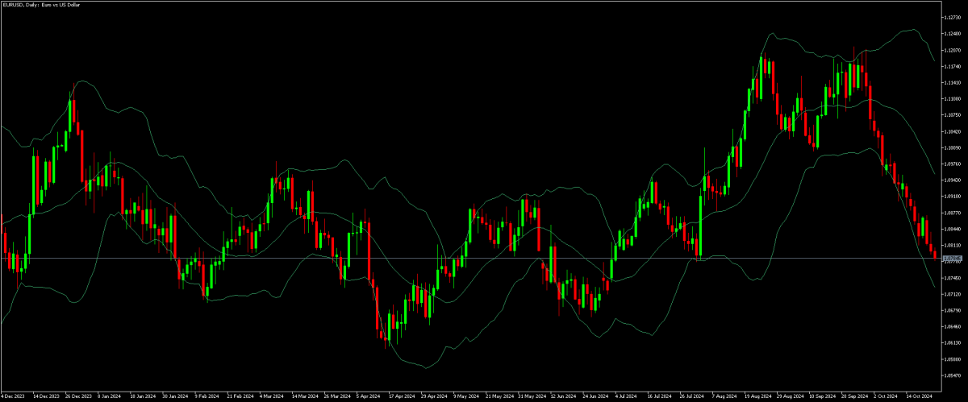The height and width of the screenshot is (402, 968).
Task: Click the 26 Dec 2023 date label
Action: [77, 396]
